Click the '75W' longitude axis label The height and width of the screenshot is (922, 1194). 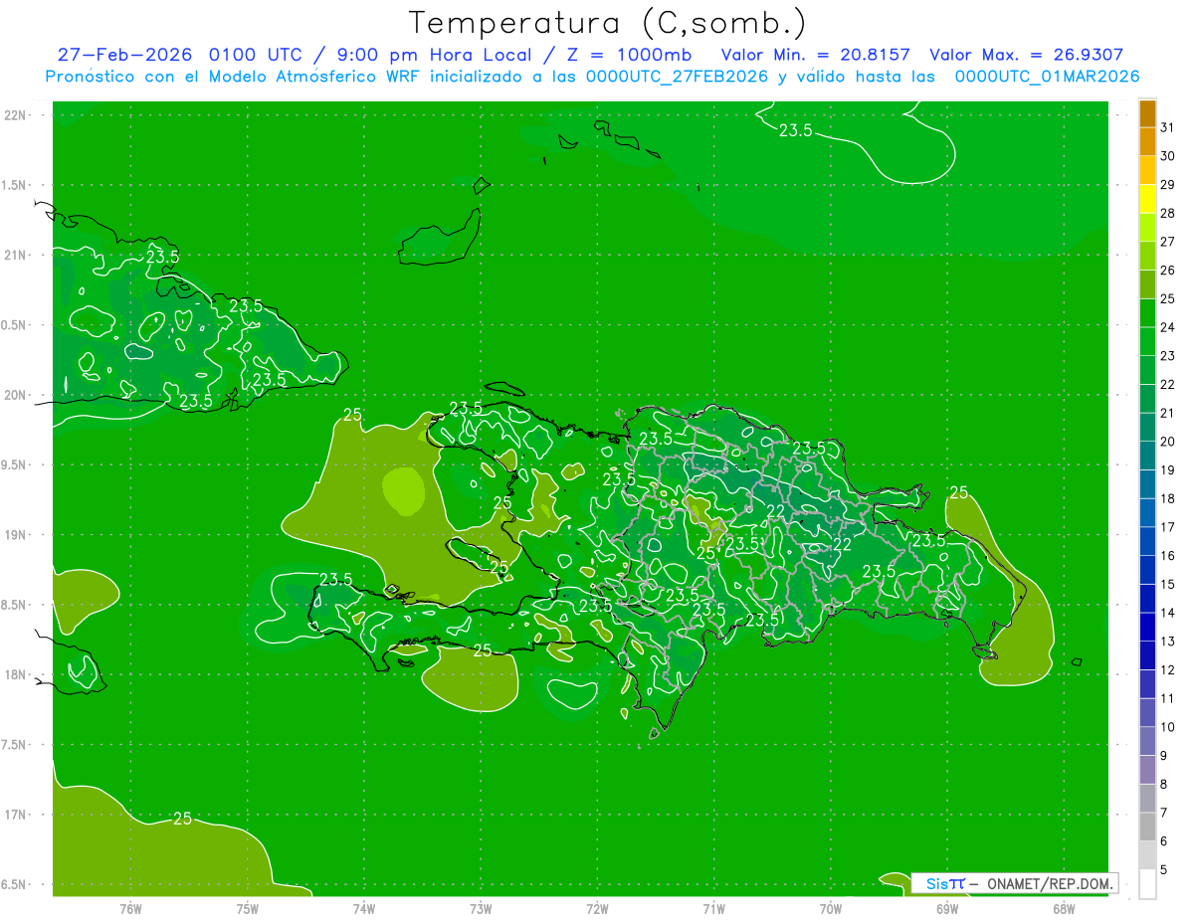[247, 908]
